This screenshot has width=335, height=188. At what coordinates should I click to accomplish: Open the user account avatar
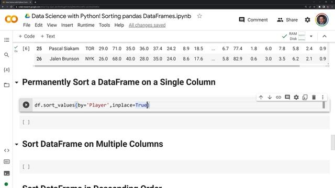321,20
